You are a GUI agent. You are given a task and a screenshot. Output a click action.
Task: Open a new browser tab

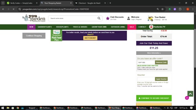(x=110, y=3)
